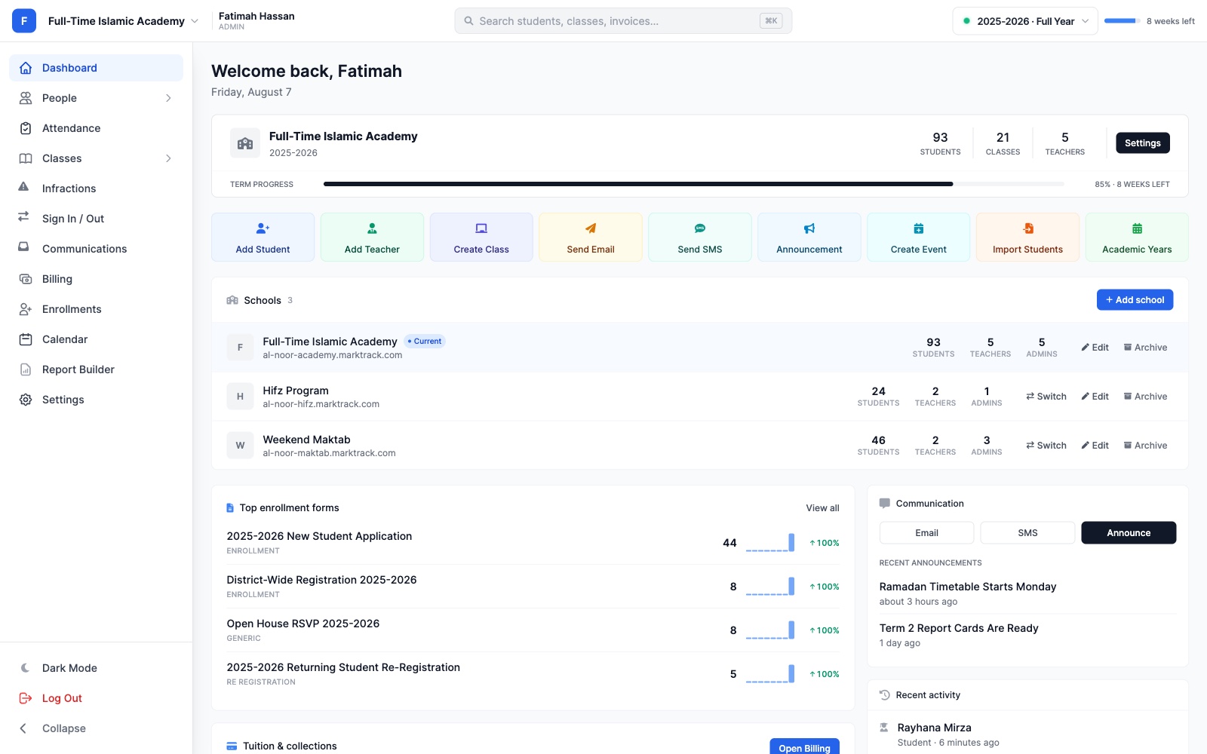
Task: Edit the Weekend Maktab school
Action: coord(1095,446)
